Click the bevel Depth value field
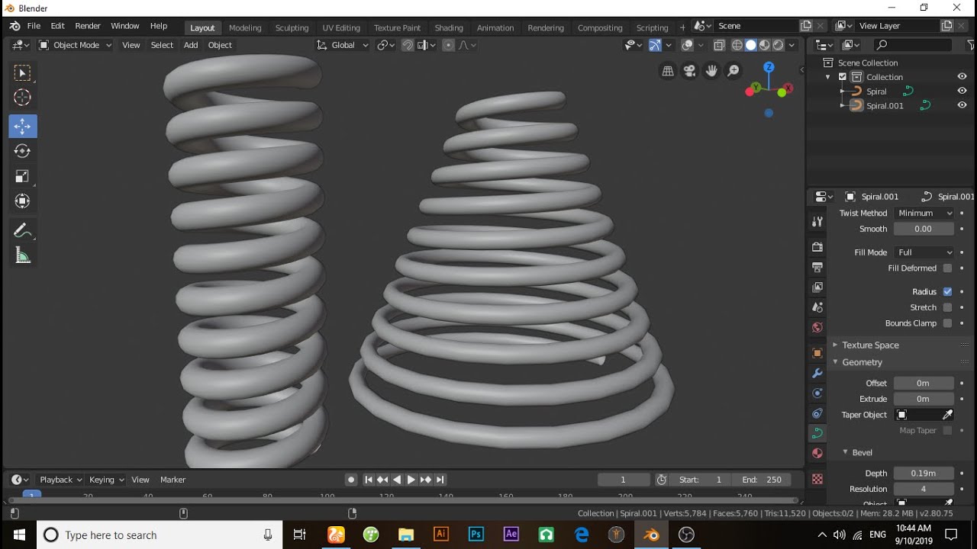The image size is (977, 549). [923, 474]
